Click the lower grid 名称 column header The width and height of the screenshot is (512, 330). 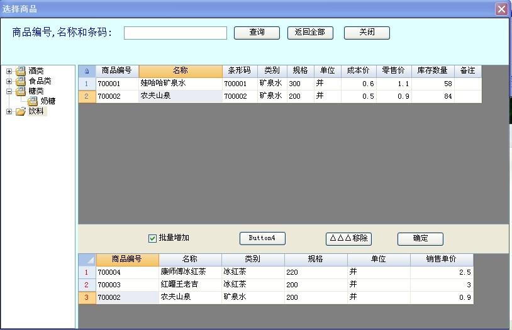(190, 260)
